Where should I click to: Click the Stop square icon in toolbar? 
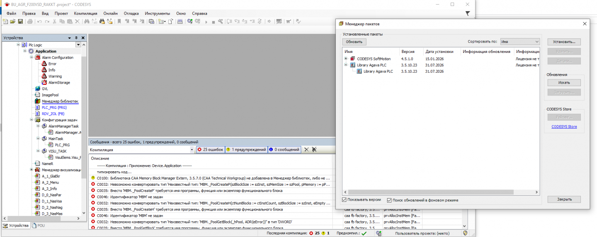[x=214, y=22]
